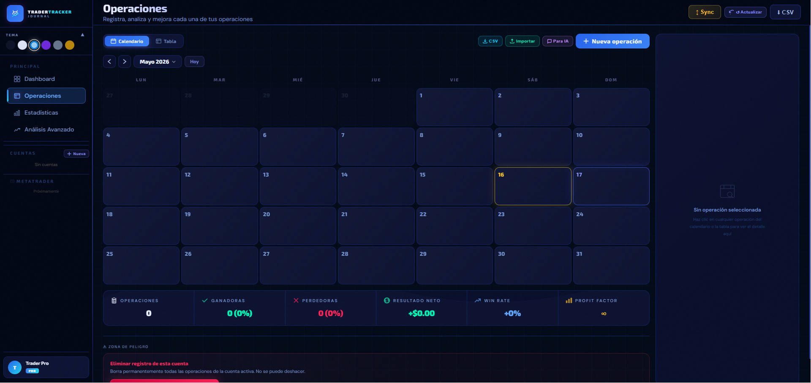
Task: Click the Trader Pro avatar
Action: tap(15, 367)
